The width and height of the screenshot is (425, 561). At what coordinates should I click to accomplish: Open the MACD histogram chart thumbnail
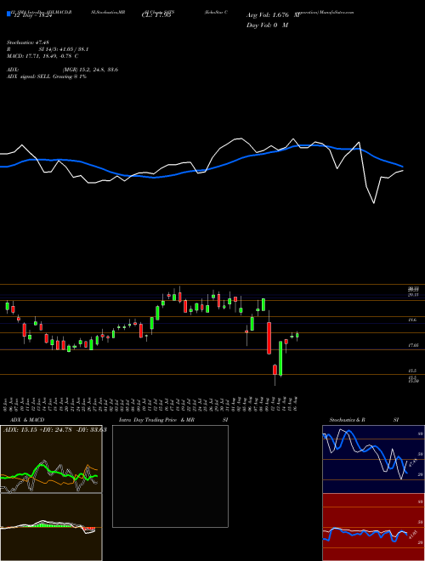(51, 527)
